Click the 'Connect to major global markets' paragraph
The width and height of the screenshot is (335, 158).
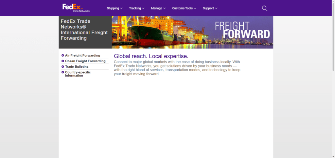177,68
